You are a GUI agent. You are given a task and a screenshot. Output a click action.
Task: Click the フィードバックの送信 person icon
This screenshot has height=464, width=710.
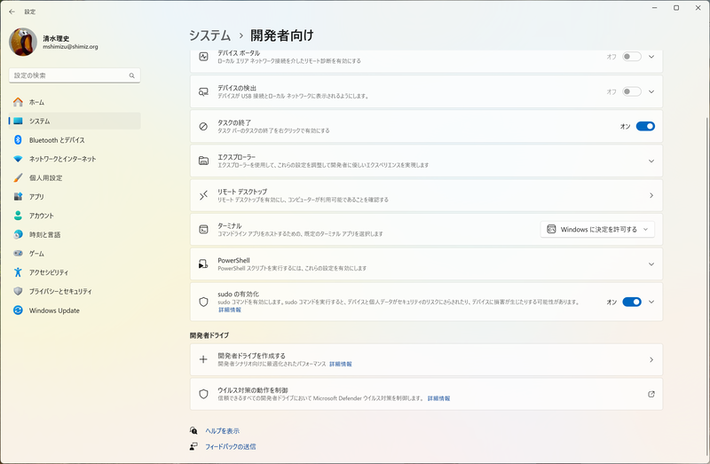point(193,446)
